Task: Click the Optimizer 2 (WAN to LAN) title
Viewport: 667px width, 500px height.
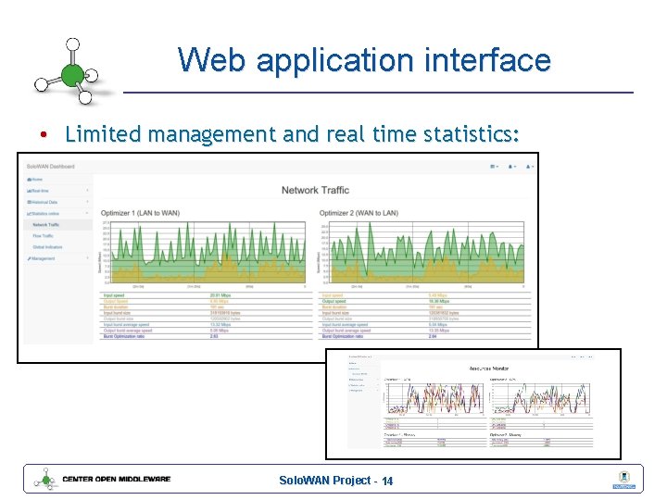Action: pyautogui.click(x=359, y=213)
